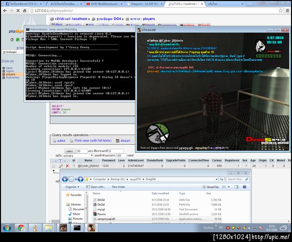Open the command prompt taskbar icon
The height and width of the screenshot is (242, 292).
point(77,228)
